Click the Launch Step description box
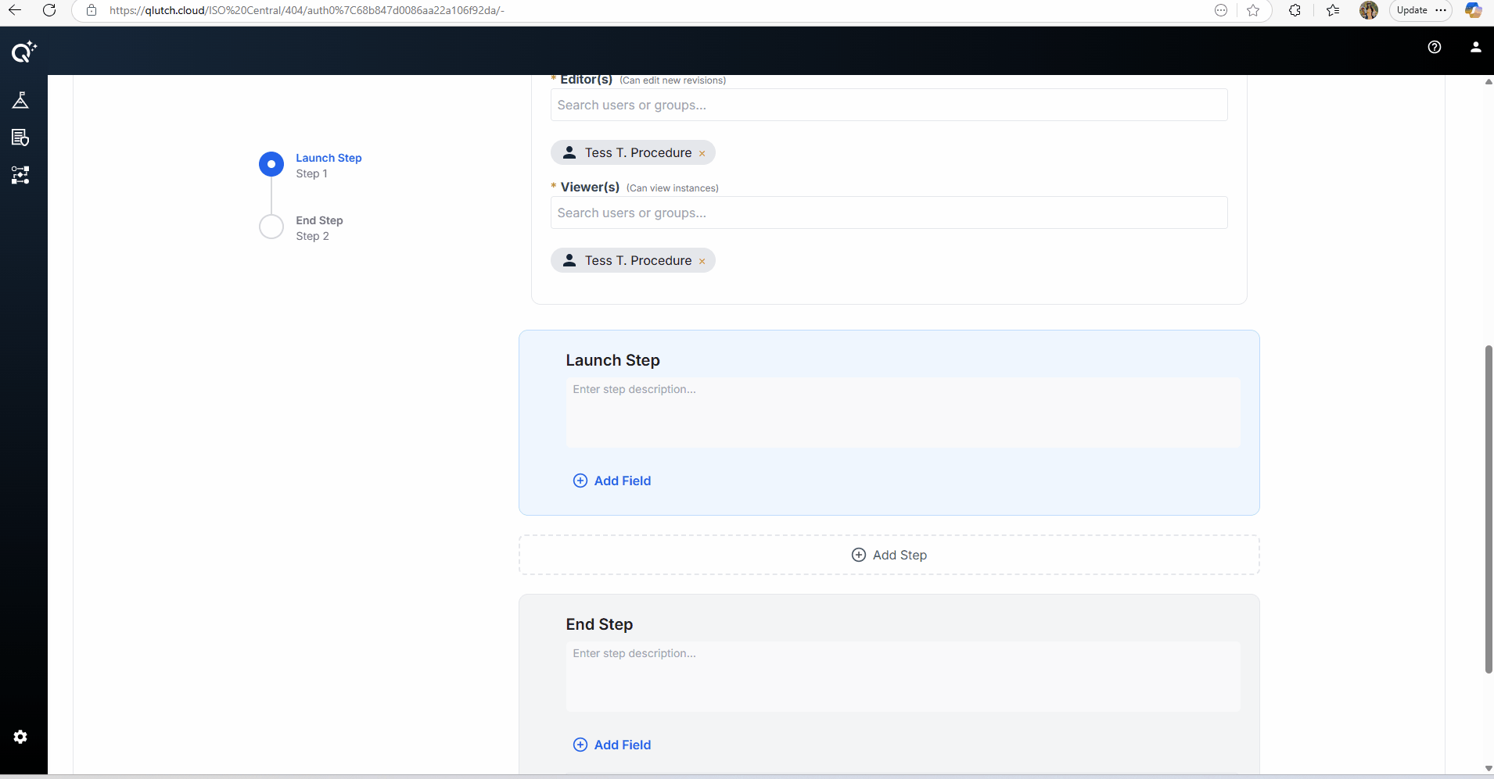Screen dimensions: 1494x779 [x=903, y=413]
